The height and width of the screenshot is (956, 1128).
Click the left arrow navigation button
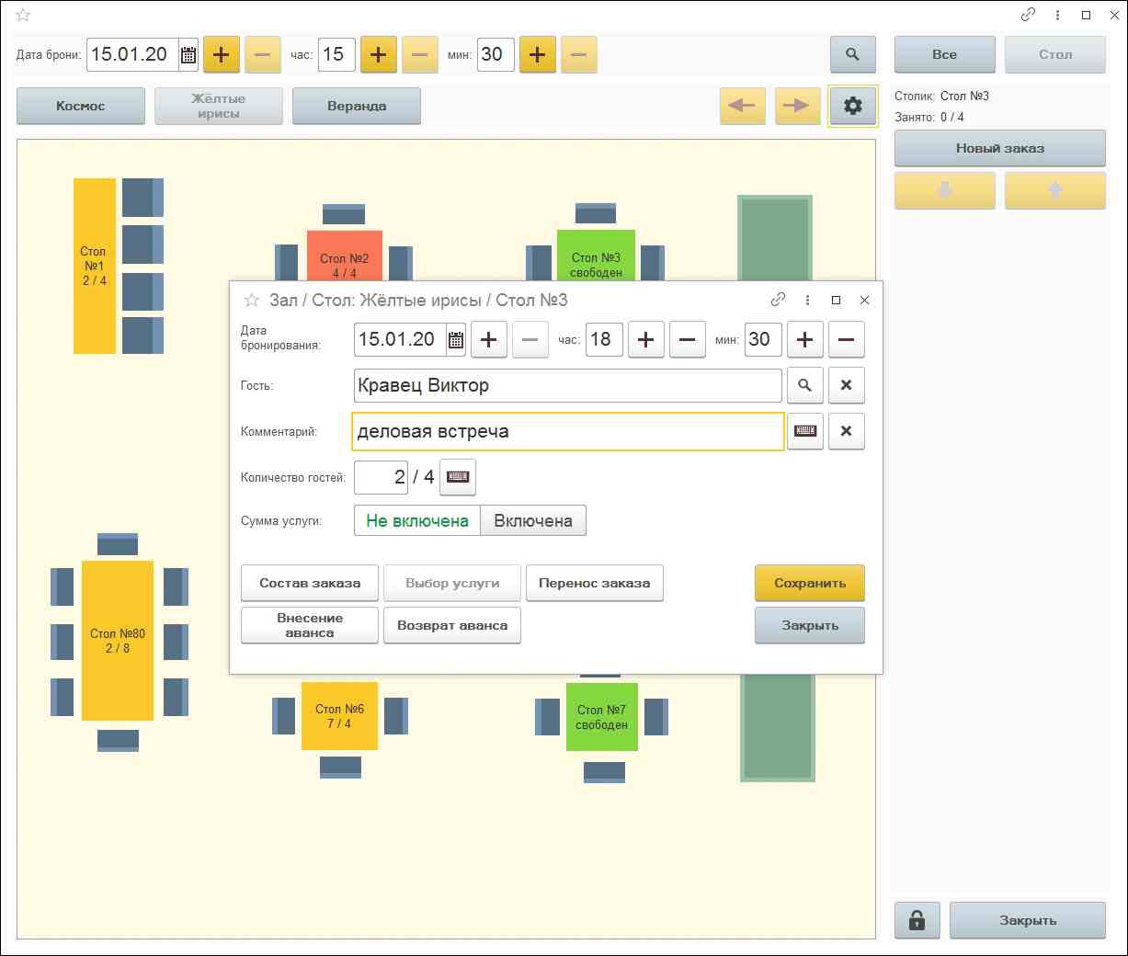coord(742,107)
